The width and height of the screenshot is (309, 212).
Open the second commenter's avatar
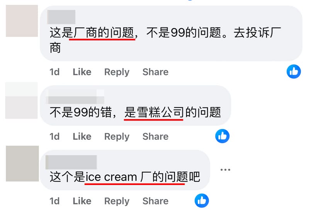tap(21, 101)
